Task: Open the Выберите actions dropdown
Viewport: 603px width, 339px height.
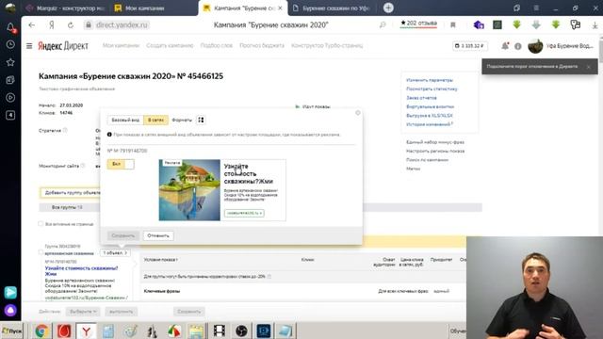Action: (83, 312)
